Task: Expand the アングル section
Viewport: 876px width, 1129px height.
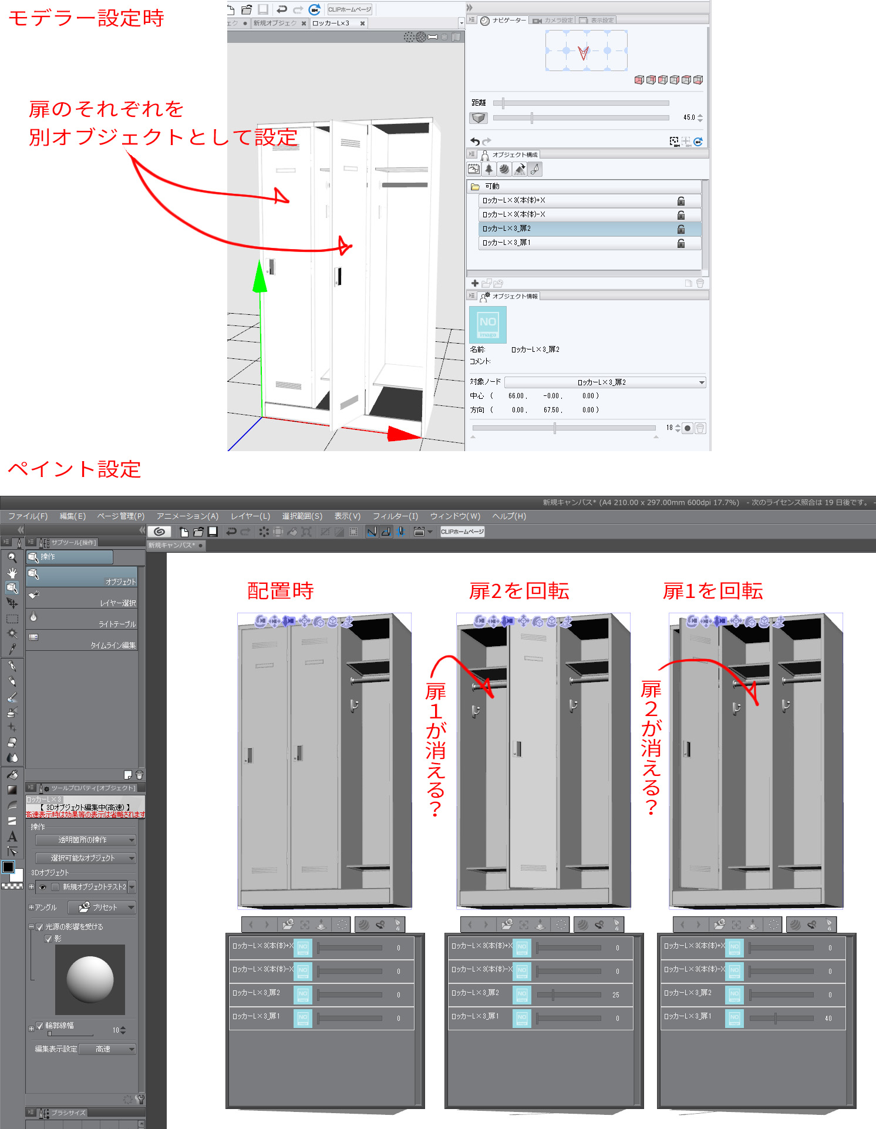Action: point(31,908)
